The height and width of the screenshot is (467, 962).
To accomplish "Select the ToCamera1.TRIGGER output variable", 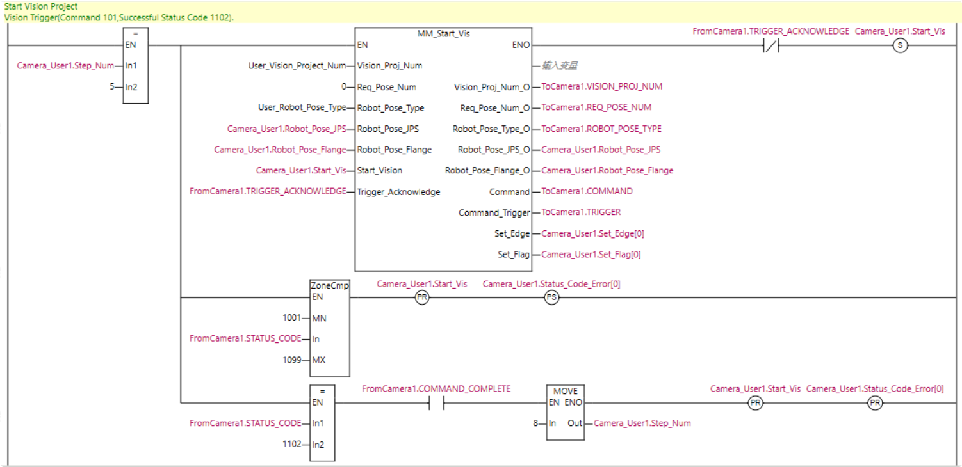I will pos(581,212).
